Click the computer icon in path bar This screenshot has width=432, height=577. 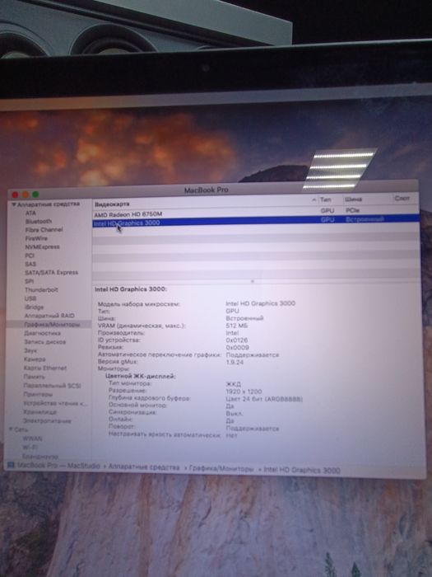point(10,466)
